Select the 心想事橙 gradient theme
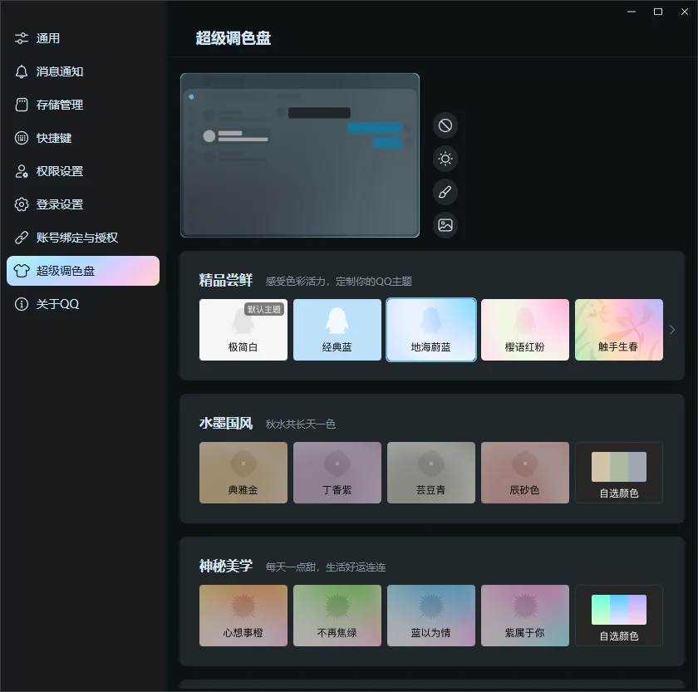698x692 pixels. 243,616
